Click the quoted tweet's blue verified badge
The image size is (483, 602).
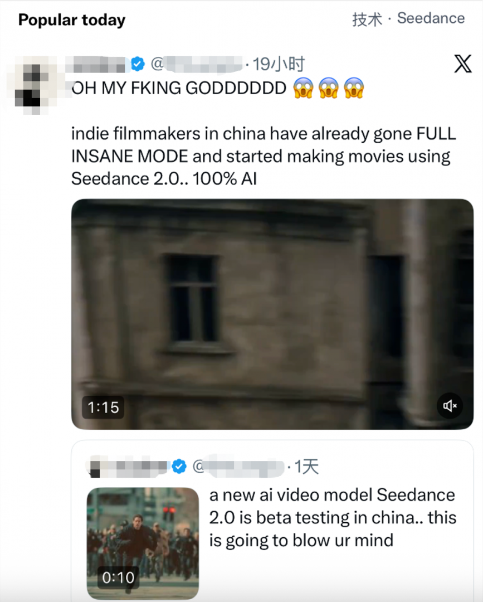point(179,467)
